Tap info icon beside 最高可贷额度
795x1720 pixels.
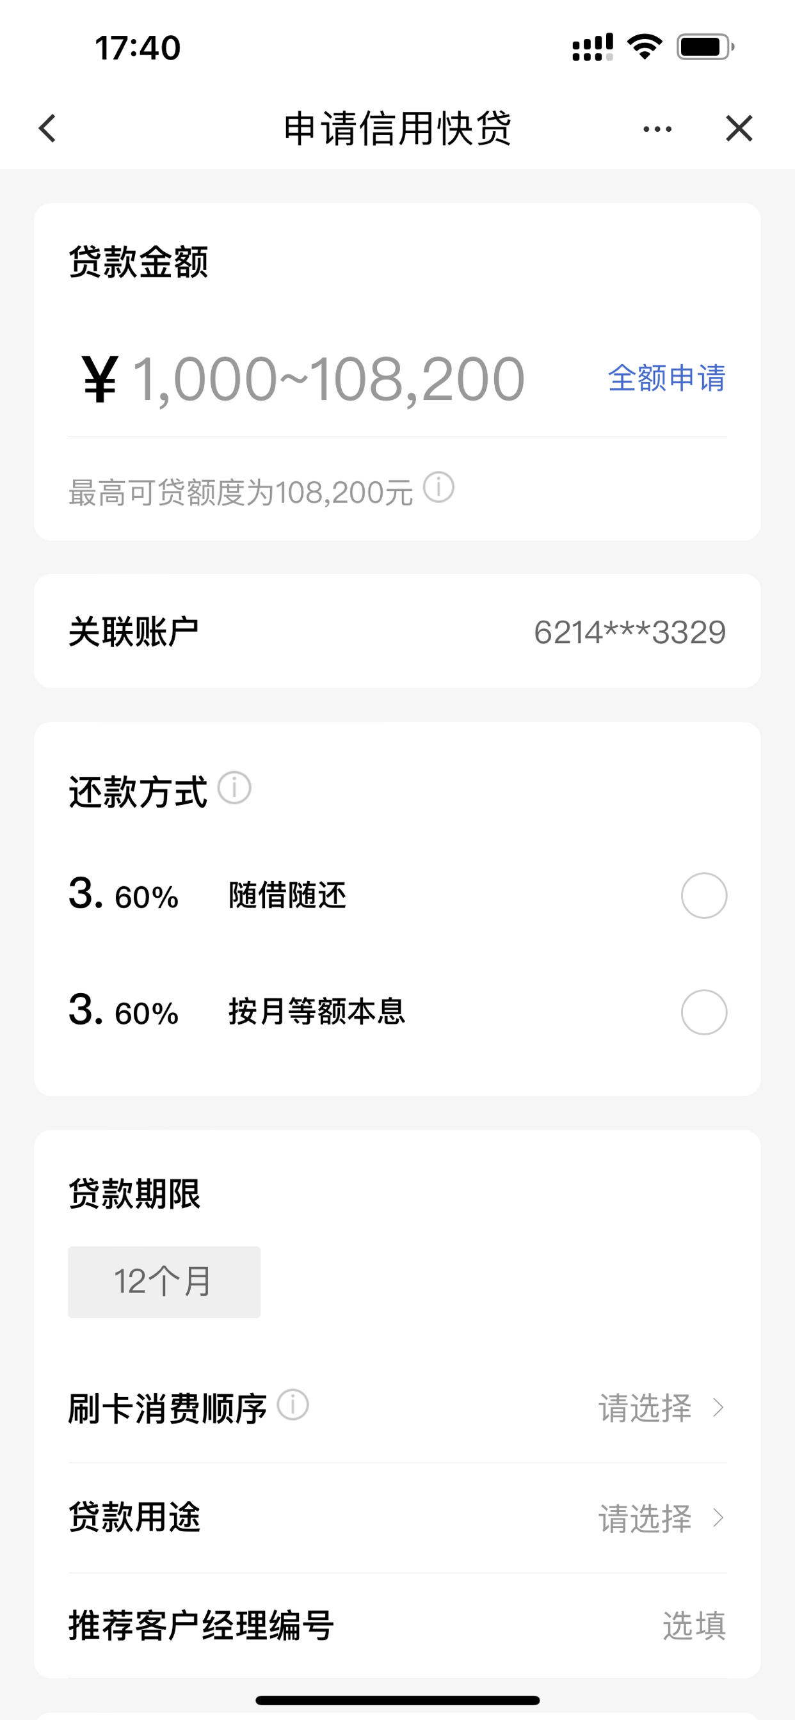point(439,488)
